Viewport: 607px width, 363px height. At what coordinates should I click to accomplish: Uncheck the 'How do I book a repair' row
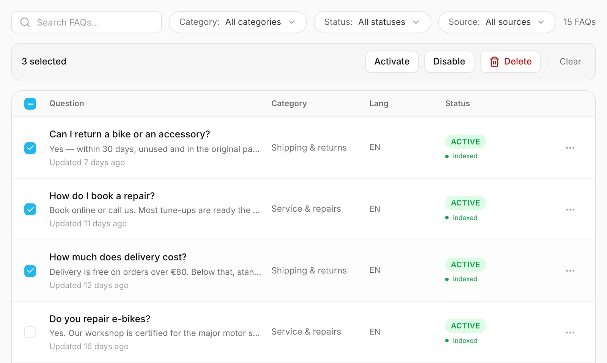(x=30, y=209)
